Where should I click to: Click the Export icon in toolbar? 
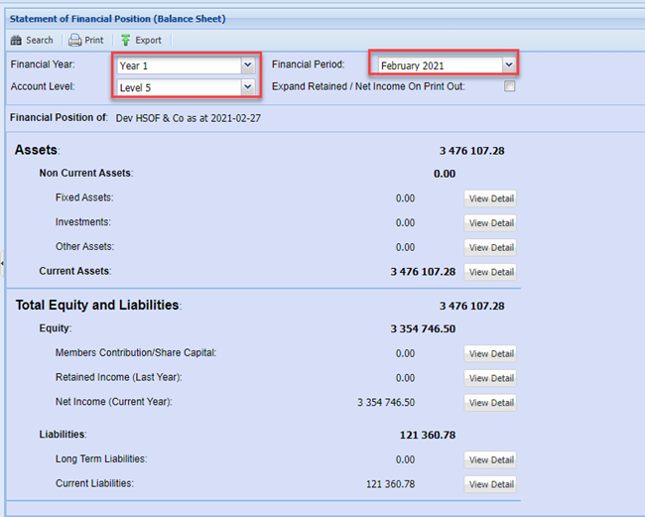point(126,41)
